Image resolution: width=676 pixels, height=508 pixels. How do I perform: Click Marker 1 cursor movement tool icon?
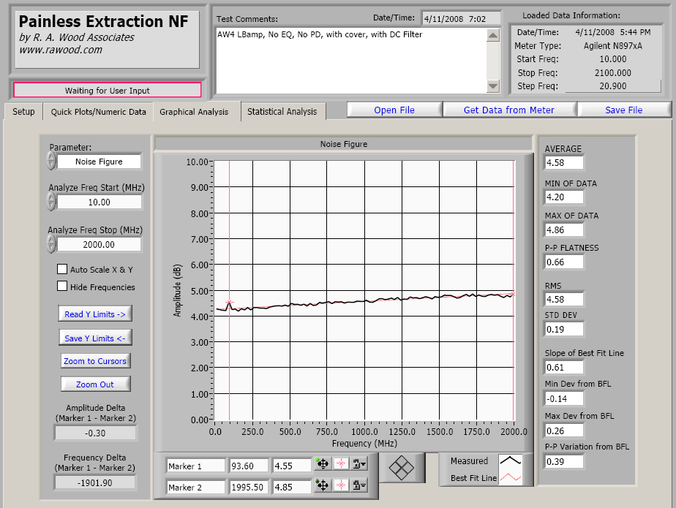(322, 464)
